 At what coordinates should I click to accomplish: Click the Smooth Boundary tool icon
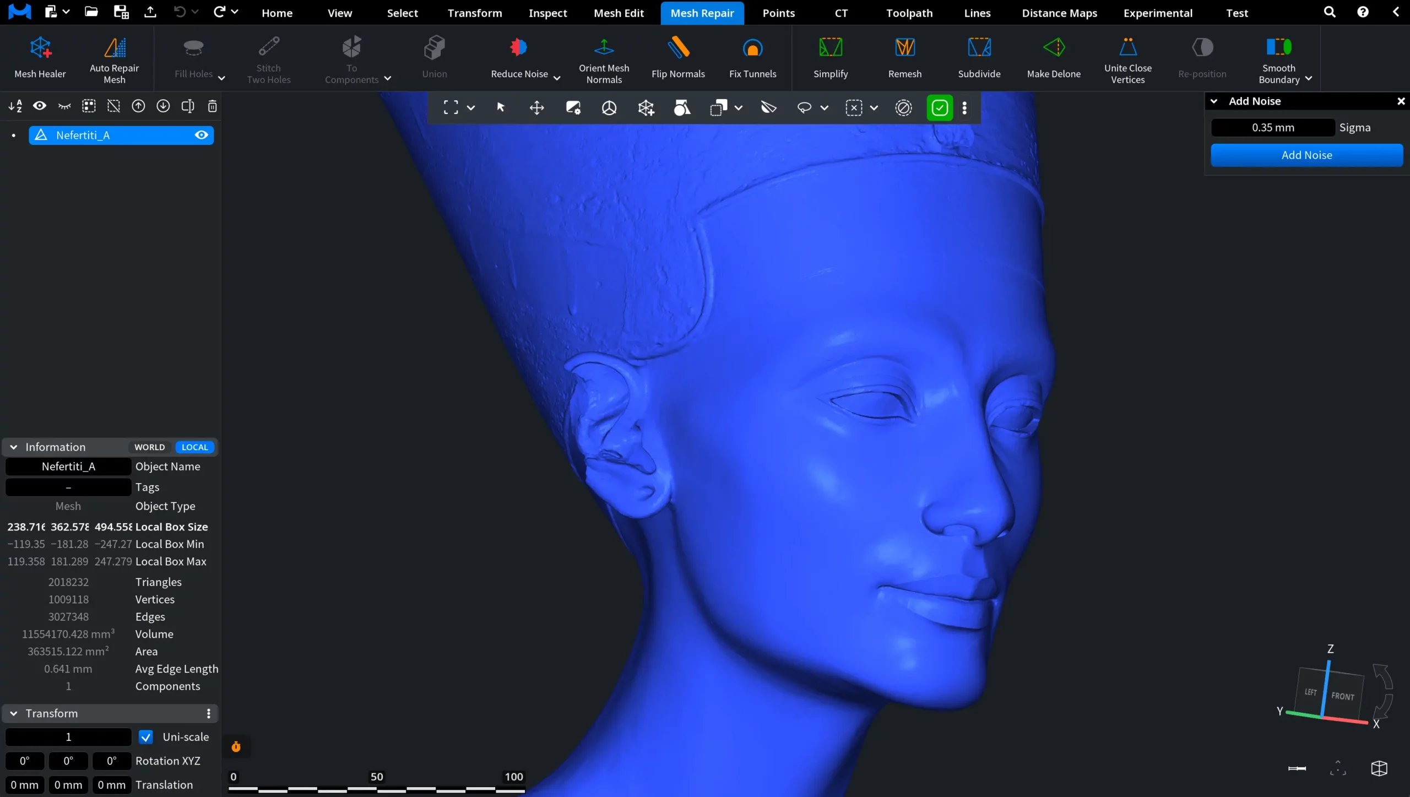coord(1279,48)
